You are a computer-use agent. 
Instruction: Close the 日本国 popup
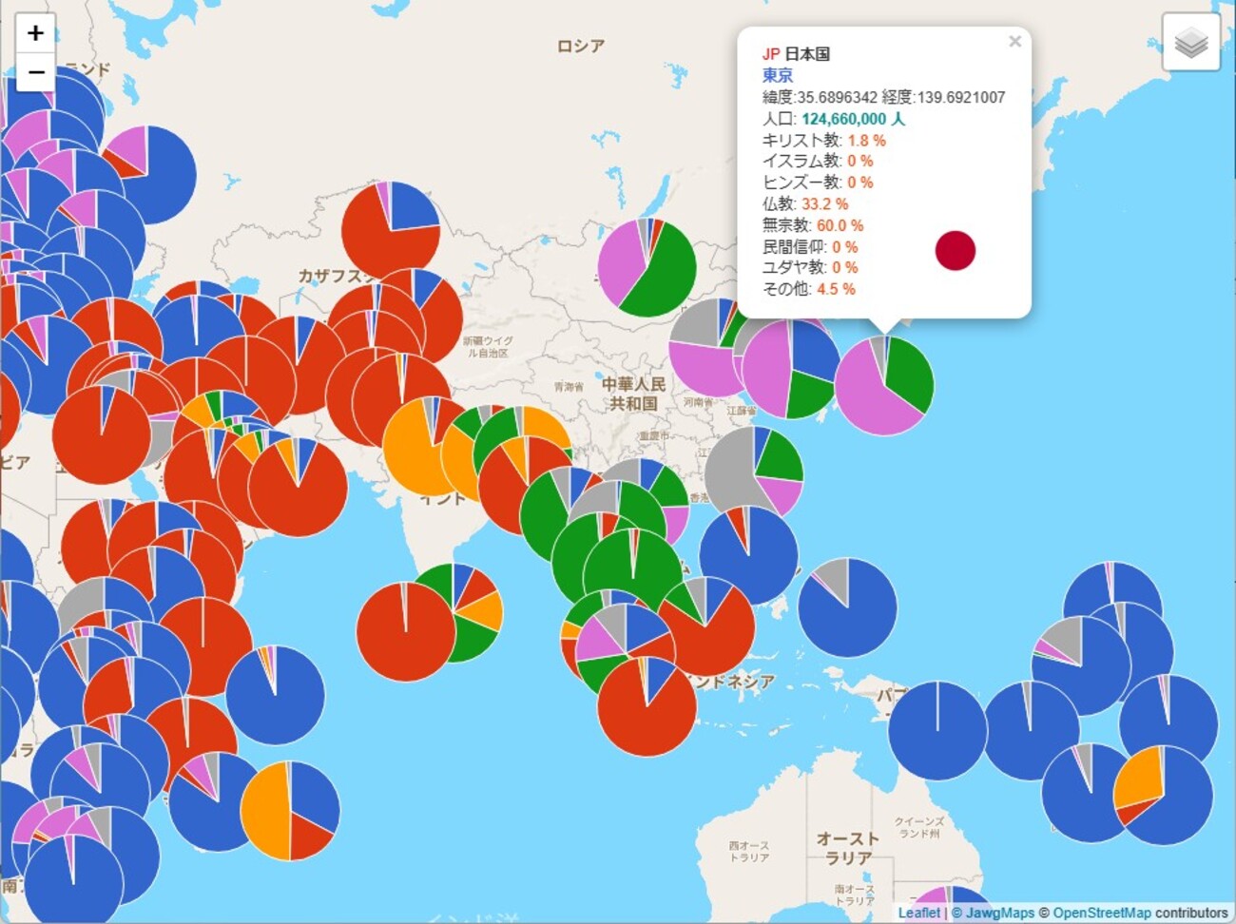1014,41
